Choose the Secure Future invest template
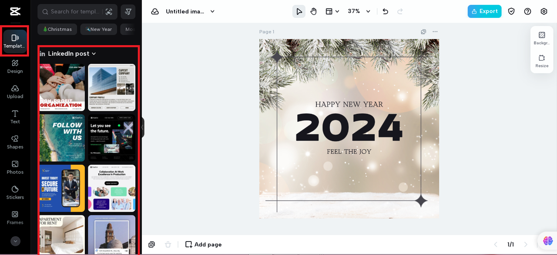The width and height of the screenshot is (557, 255). 62,188
